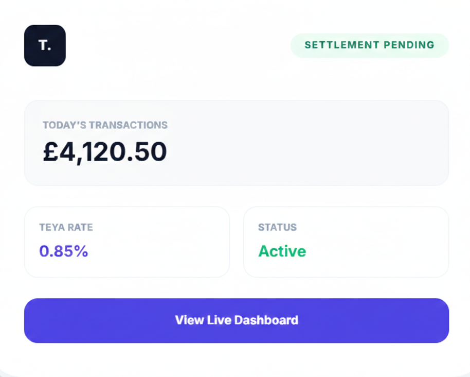Click the Settlement Pending status badge
The width and height of the screenshot is (470, 377).
coord(369,45)
